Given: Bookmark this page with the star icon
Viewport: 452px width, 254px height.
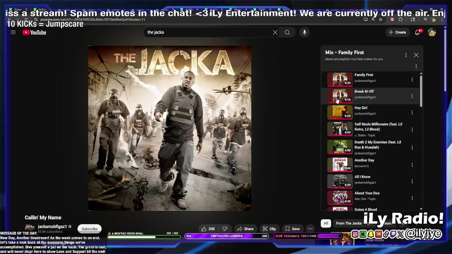Looking at the screenshot, I should pyautogui.click(x=380, y=20).
